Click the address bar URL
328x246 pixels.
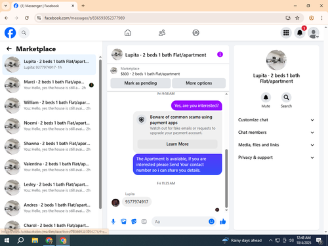coord(85,18)
